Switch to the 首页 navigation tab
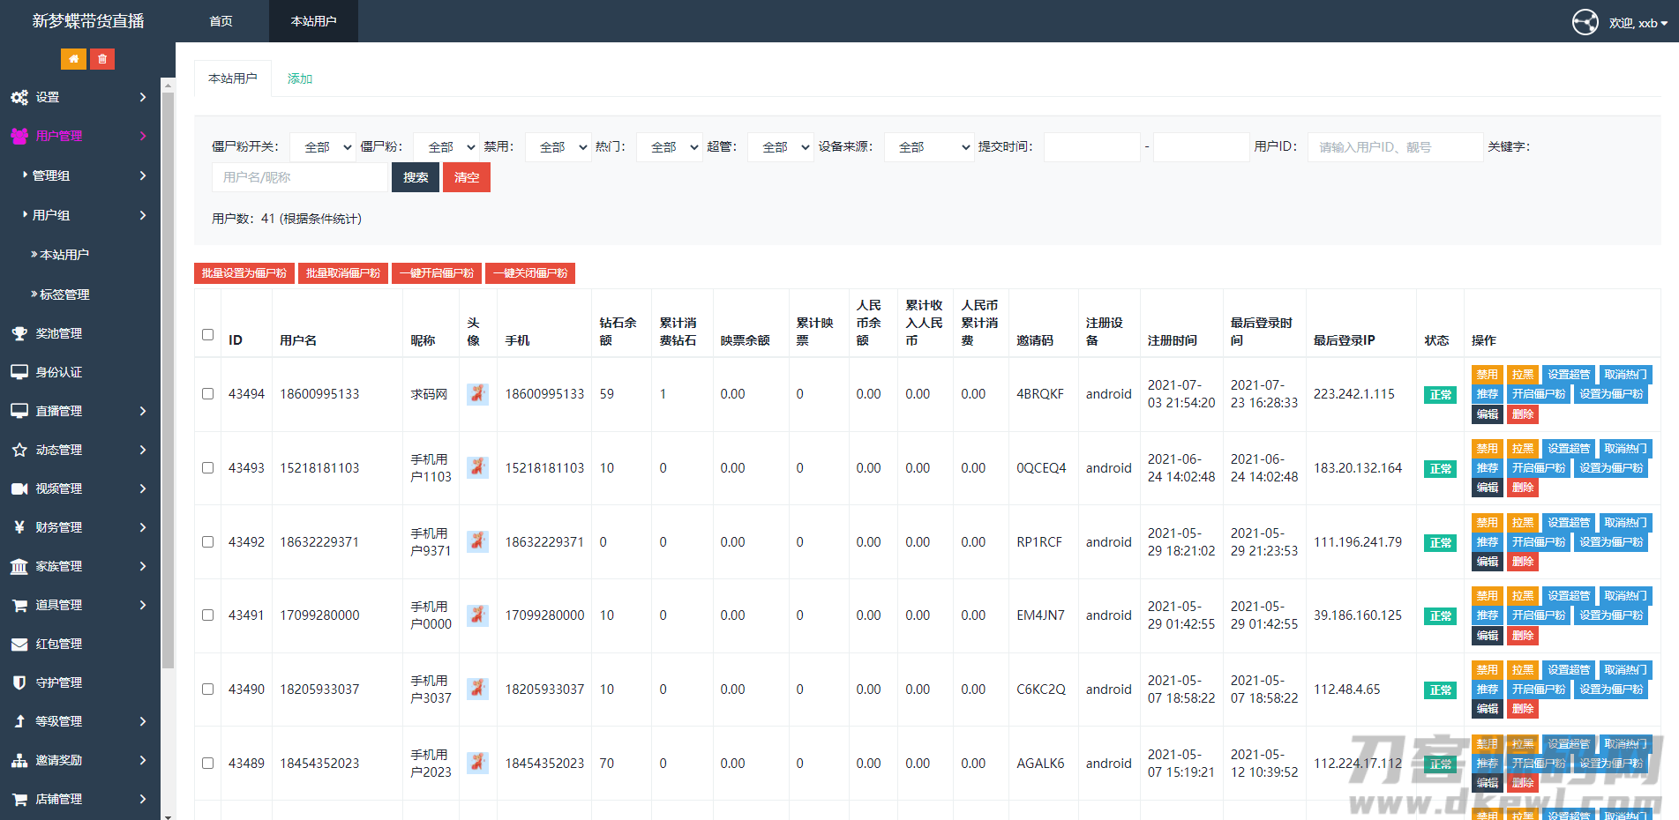1679x820 pixels. [x=221, y=21]
